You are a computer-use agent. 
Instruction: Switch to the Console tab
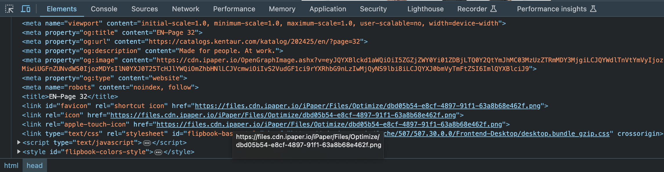104,9
